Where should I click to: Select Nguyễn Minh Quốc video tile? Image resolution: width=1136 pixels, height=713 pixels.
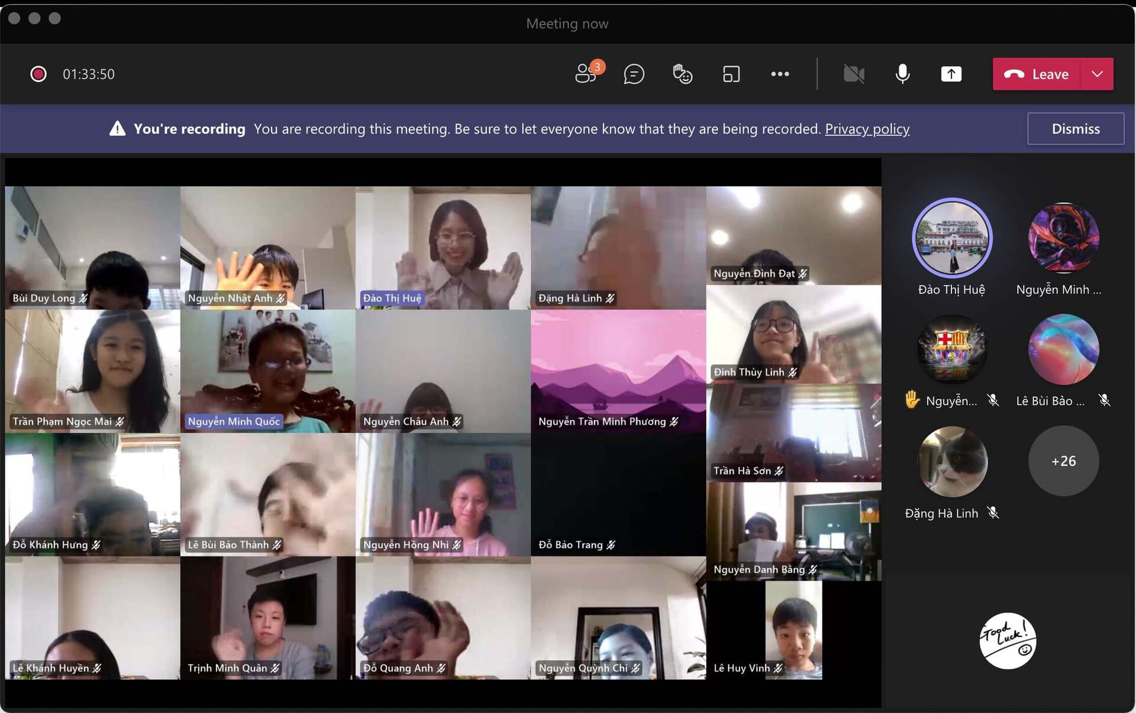[268, 371]
